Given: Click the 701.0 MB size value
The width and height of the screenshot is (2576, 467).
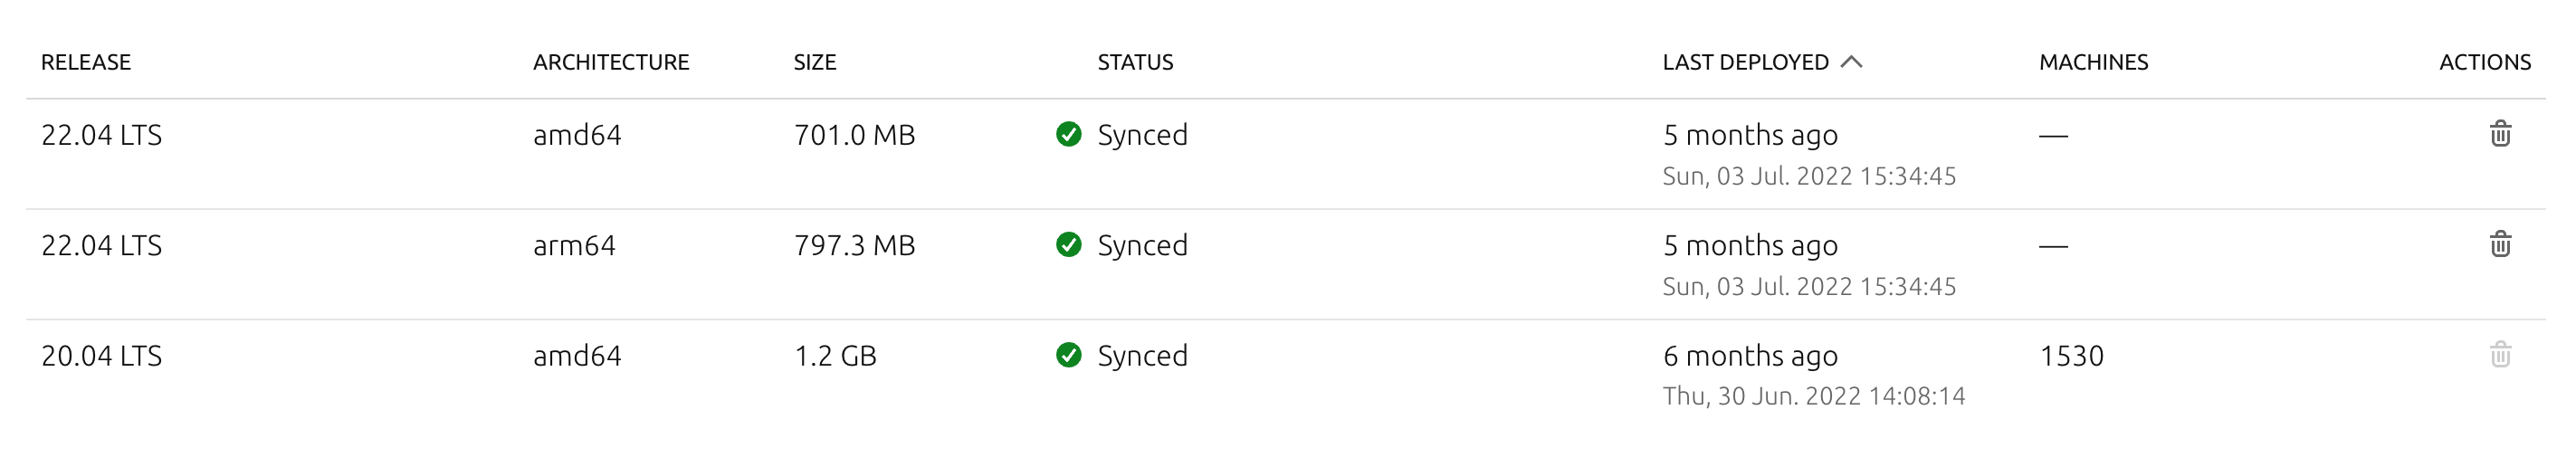Looking at the screenshot, I should pos(854,135).
